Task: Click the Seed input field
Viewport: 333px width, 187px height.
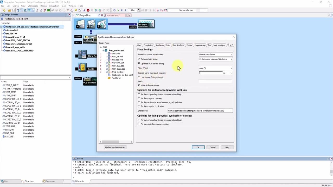Action: click(215, 81)
